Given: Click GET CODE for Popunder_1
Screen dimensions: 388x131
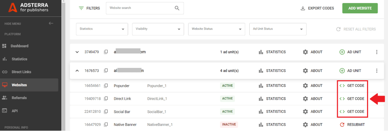Looking at the screenshot, I should 352,86.
